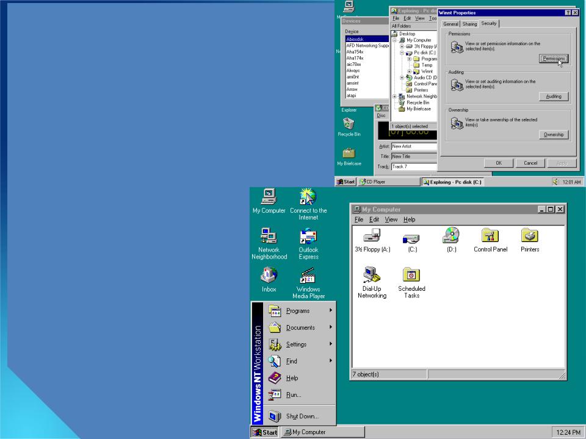Image resolution: width=586 pixels, height=439 pixels.
Task: Collapse the Pc disk (C:) node in tree
Action: (x=402, y=52)
